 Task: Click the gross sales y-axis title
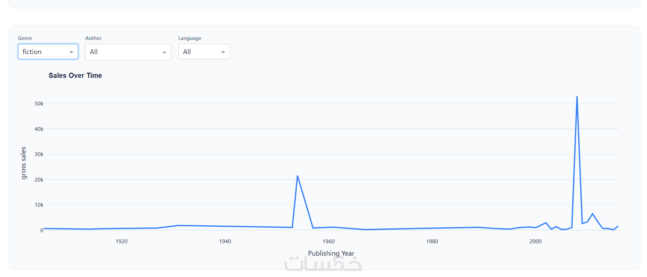click(x=24, y=163)
